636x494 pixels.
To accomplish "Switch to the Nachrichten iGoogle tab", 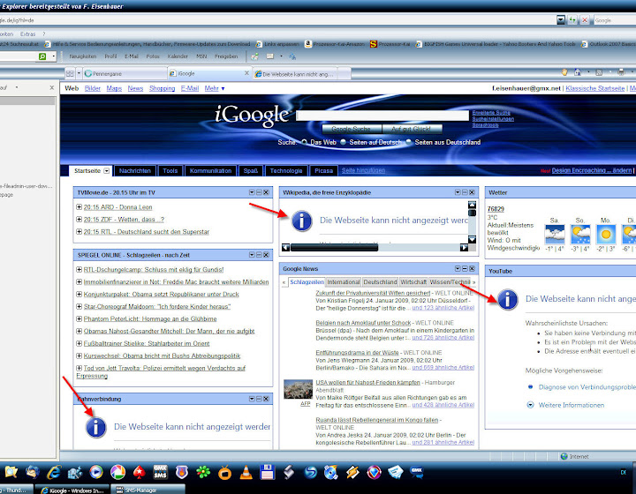I will pyautogui.click(x=135, y=171).
